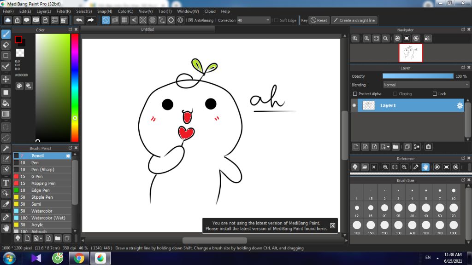The image size is (472, 265).
Task: Click the Create a straight line button
Action: (x=354, y=20)
